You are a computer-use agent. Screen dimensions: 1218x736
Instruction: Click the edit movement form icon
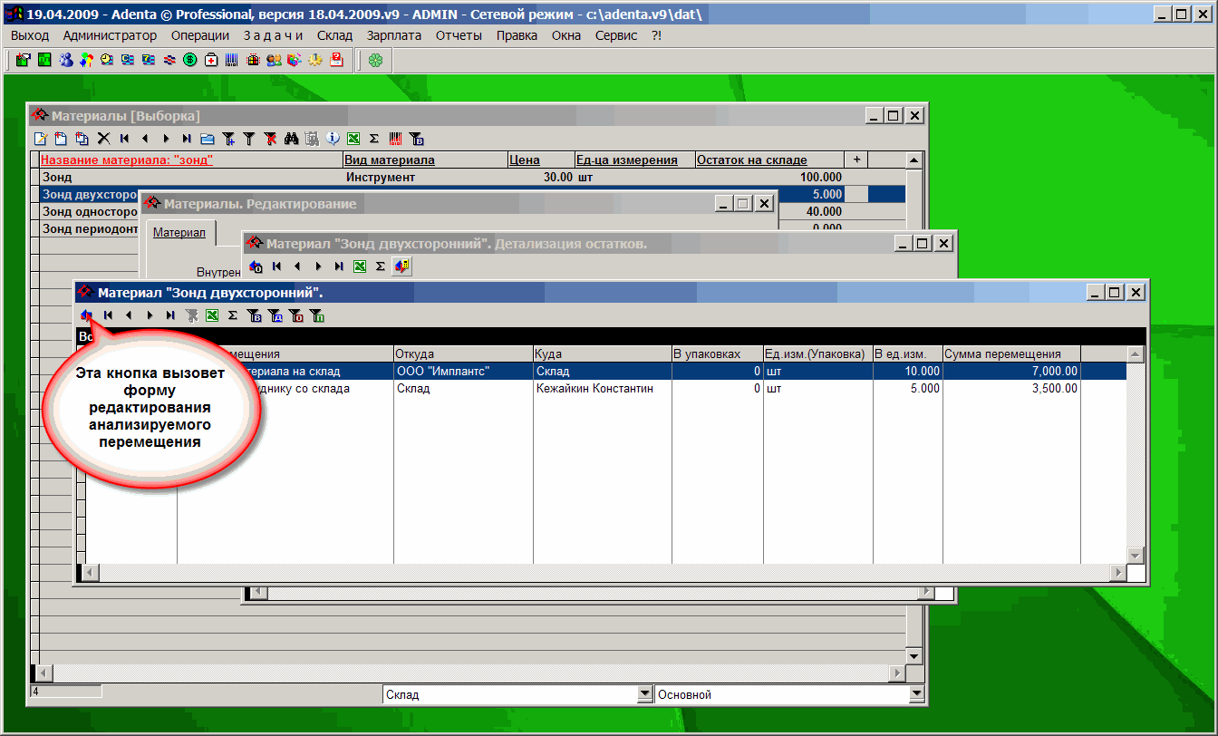point(87,315)
